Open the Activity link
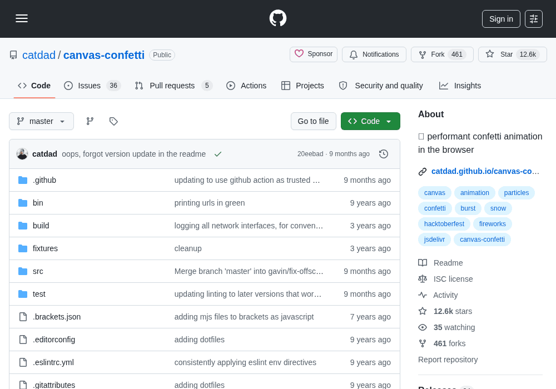Image resolution: width=556 pixels, height=389 pixels. coord(438,295)
